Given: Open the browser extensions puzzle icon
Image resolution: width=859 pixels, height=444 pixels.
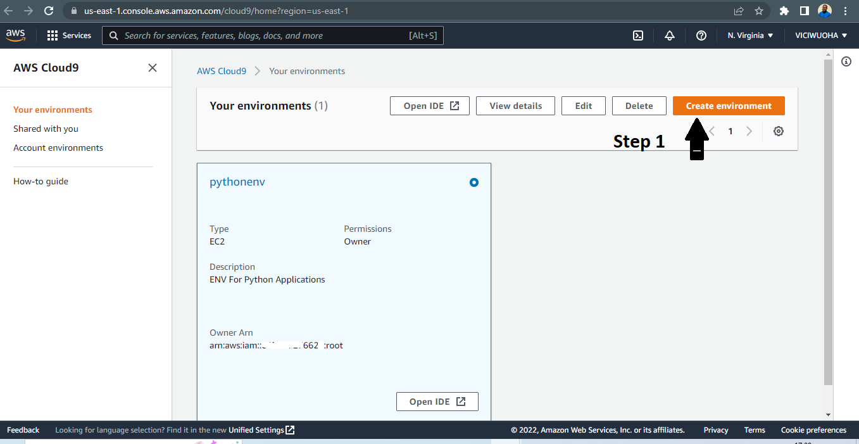Looking at the screenshot, I should click(x=784, y=11).
